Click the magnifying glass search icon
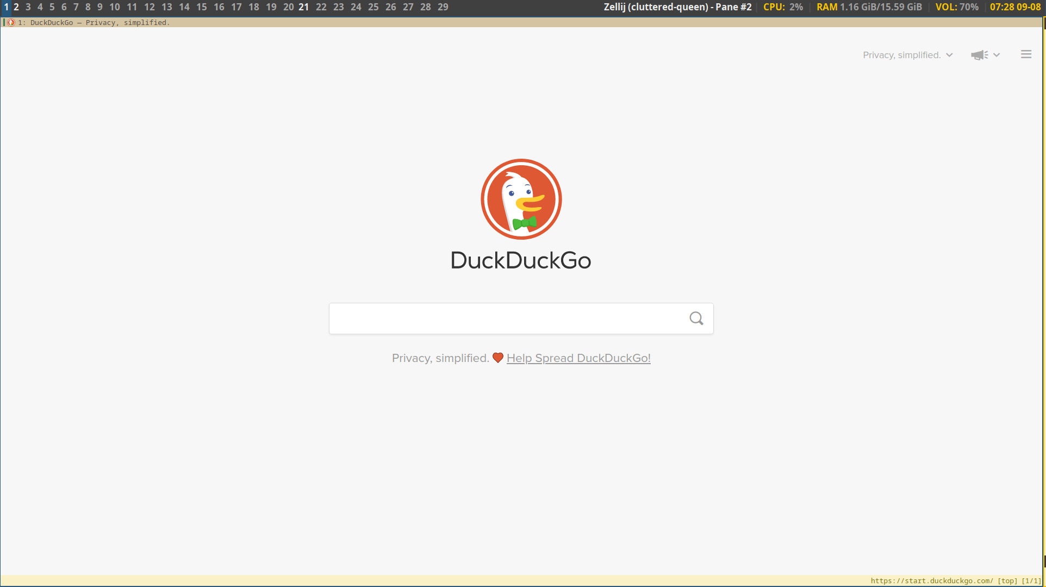The width and height of the screenshot is (1046, 587). tap(696, 319)
